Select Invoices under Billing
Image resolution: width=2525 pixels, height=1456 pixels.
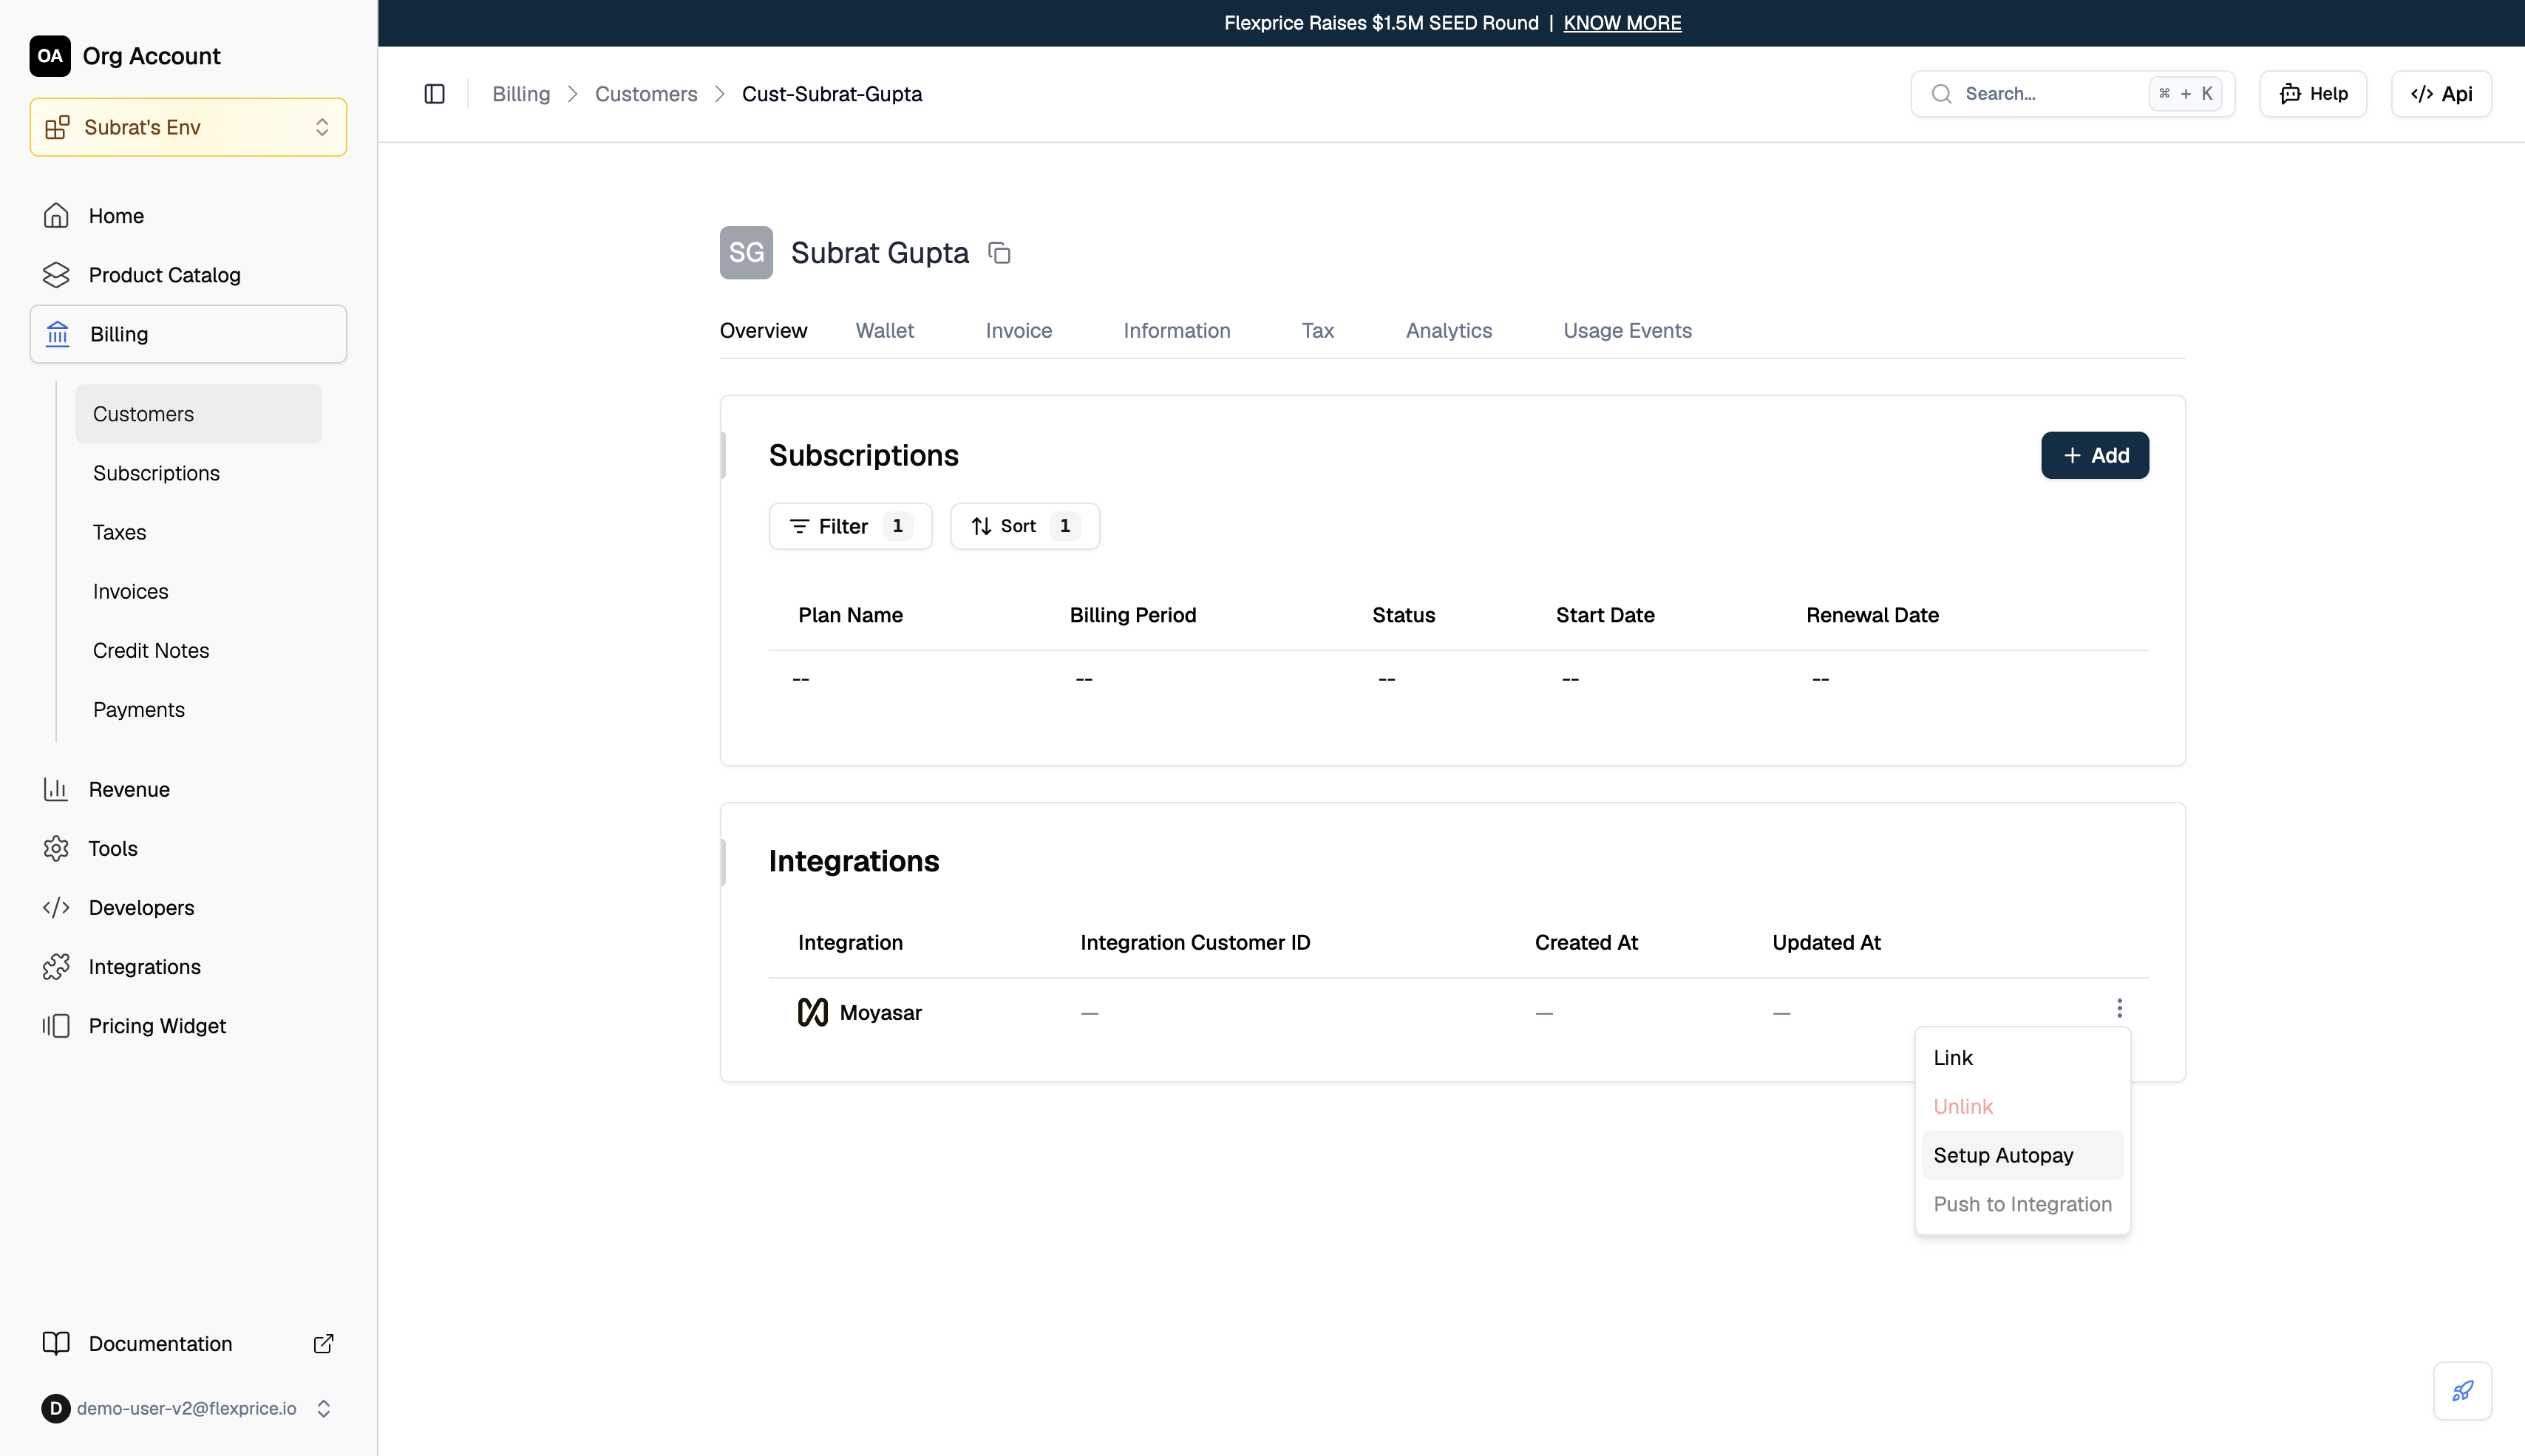[198, 591]
